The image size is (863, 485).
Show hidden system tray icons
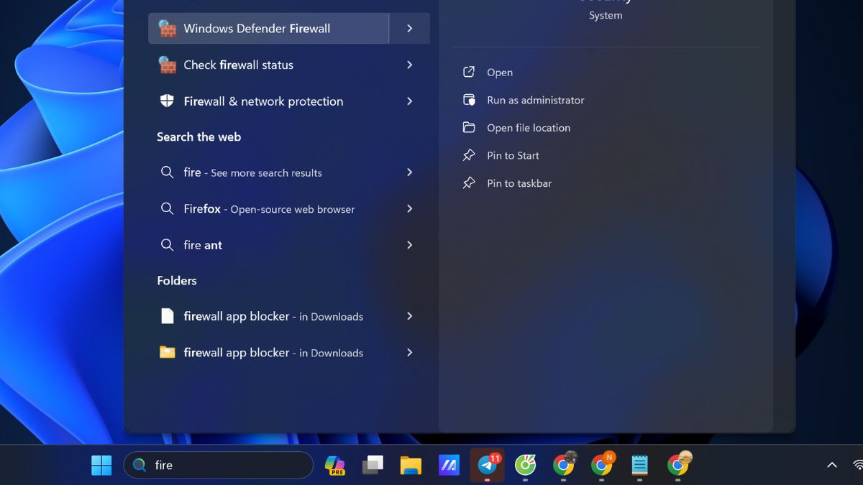(832, 465)
